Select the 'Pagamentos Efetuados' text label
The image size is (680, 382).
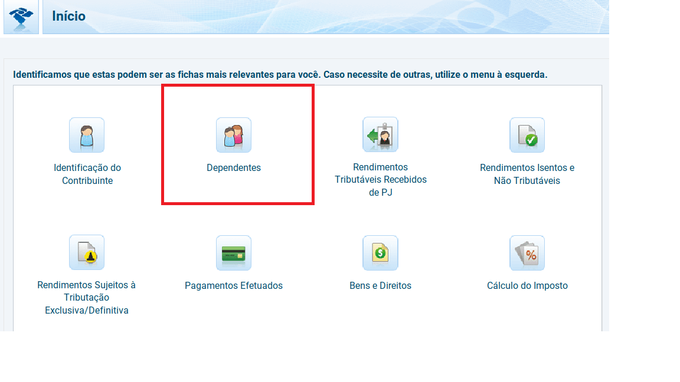[x=234, y=286]
